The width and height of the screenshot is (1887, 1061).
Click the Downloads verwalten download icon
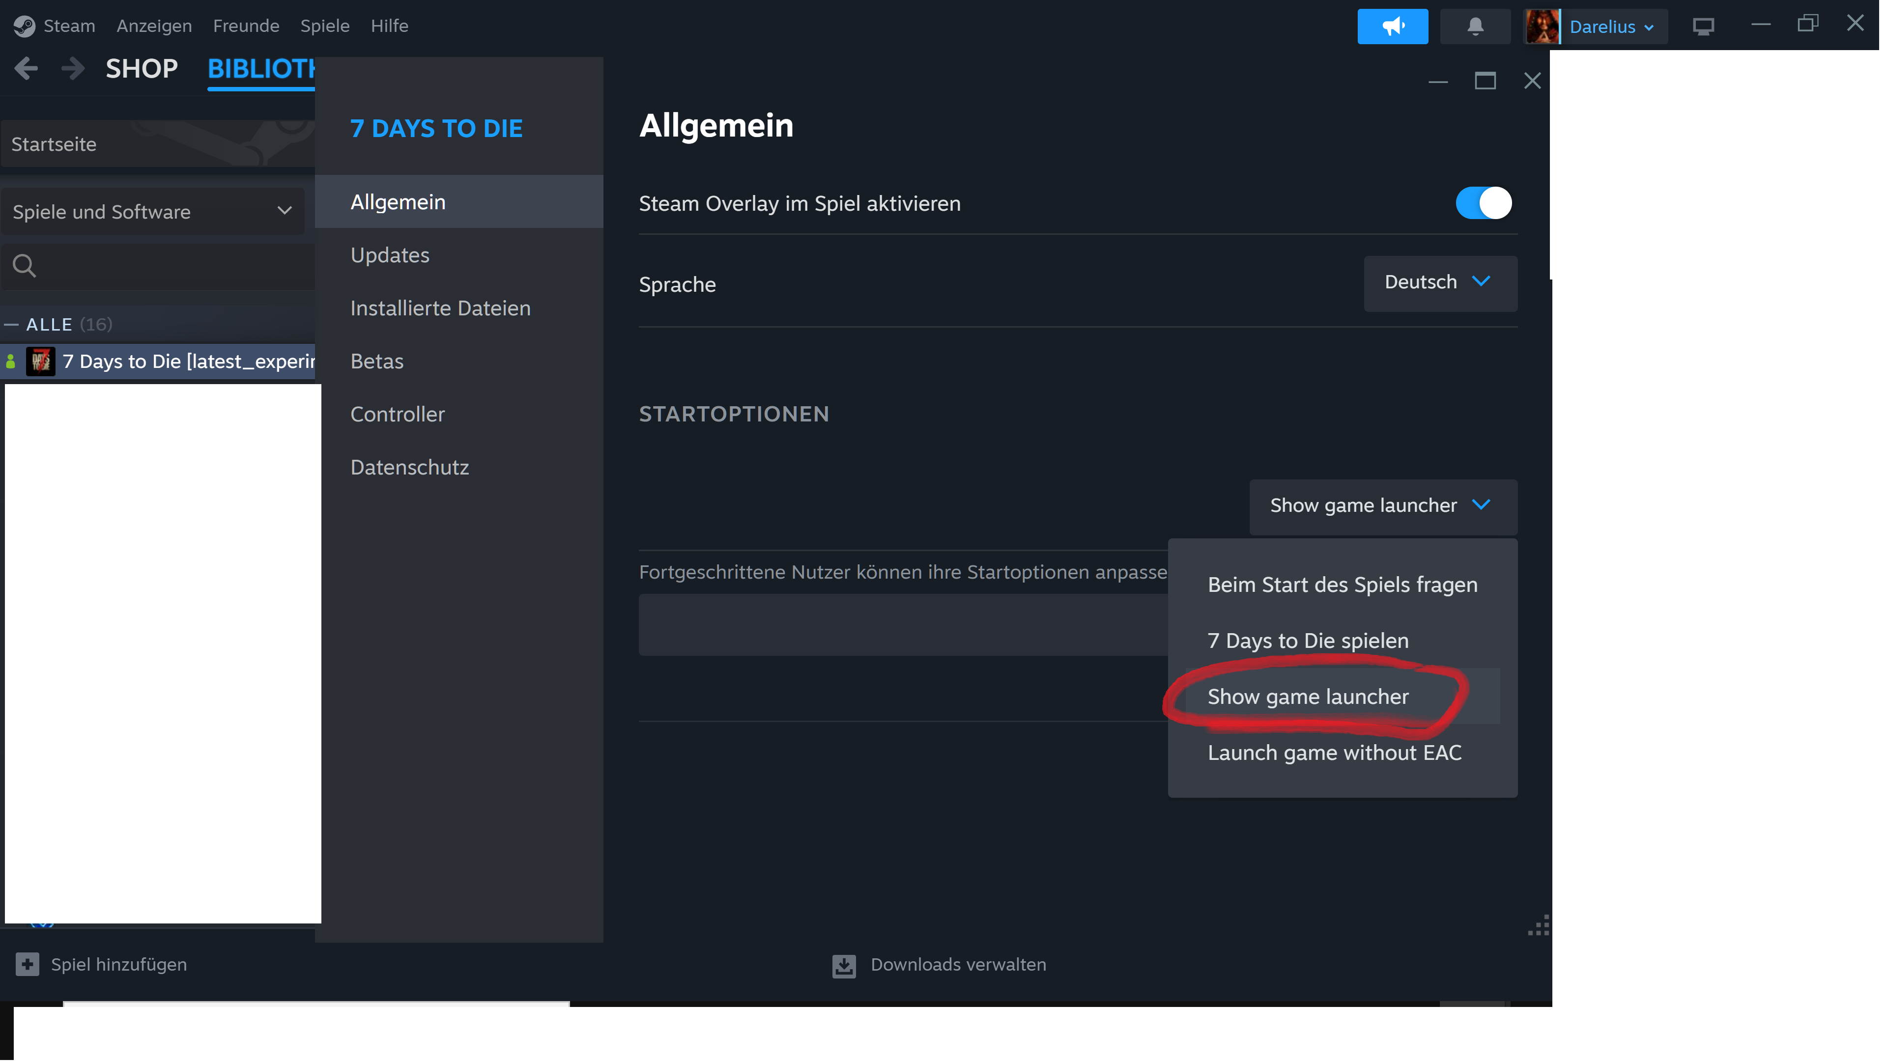click(844, 966)
